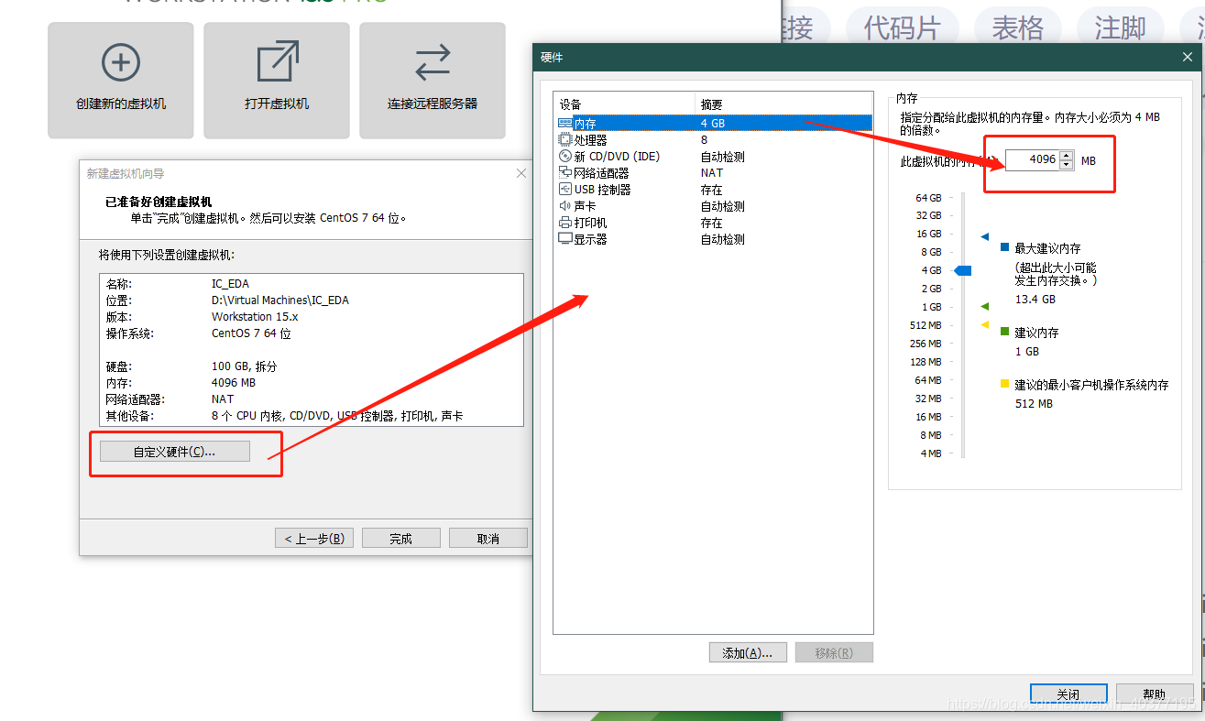Click the disabled 移除(R) button
The height and width of the screenshot is (721, 1205).
[834, 652]
